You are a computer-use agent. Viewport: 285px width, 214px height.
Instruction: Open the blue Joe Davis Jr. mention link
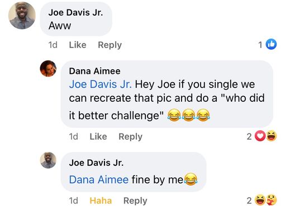coord(101,84)
